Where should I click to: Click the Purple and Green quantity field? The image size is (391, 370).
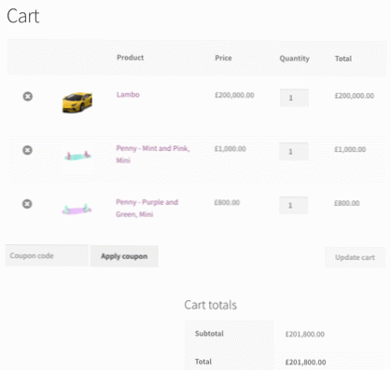pyautogui.click(x=293, y=205)
